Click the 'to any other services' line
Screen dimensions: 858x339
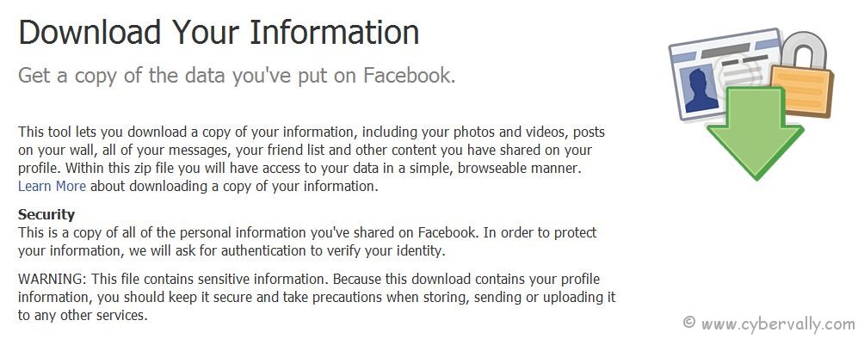click(x=83, y=316)
